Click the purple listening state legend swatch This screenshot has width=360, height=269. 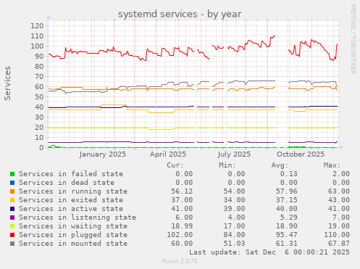(12, 218)
